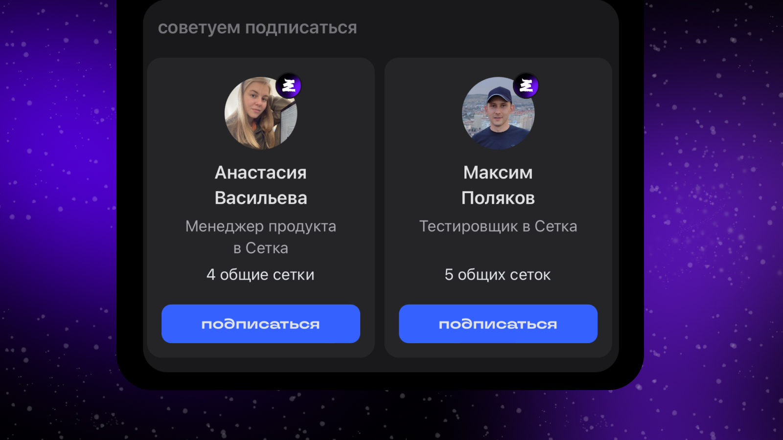Click the surname Васильева

pos(261,198)
